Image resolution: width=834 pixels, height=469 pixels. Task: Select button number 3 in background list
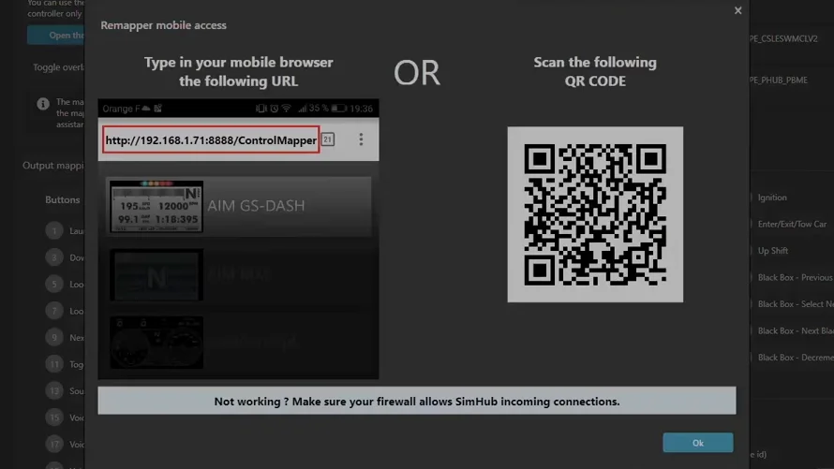coord(54,257)
